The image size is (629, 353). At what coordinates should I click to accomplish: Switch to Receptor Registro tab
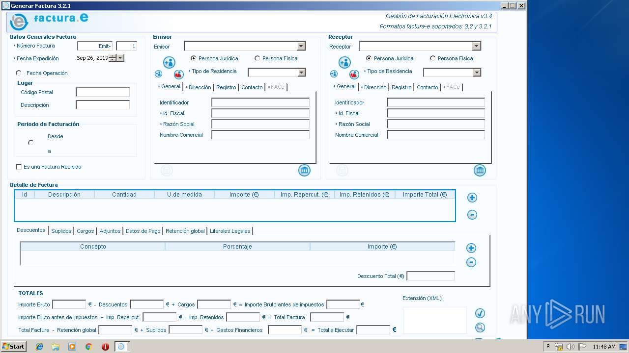pos(401,87)
